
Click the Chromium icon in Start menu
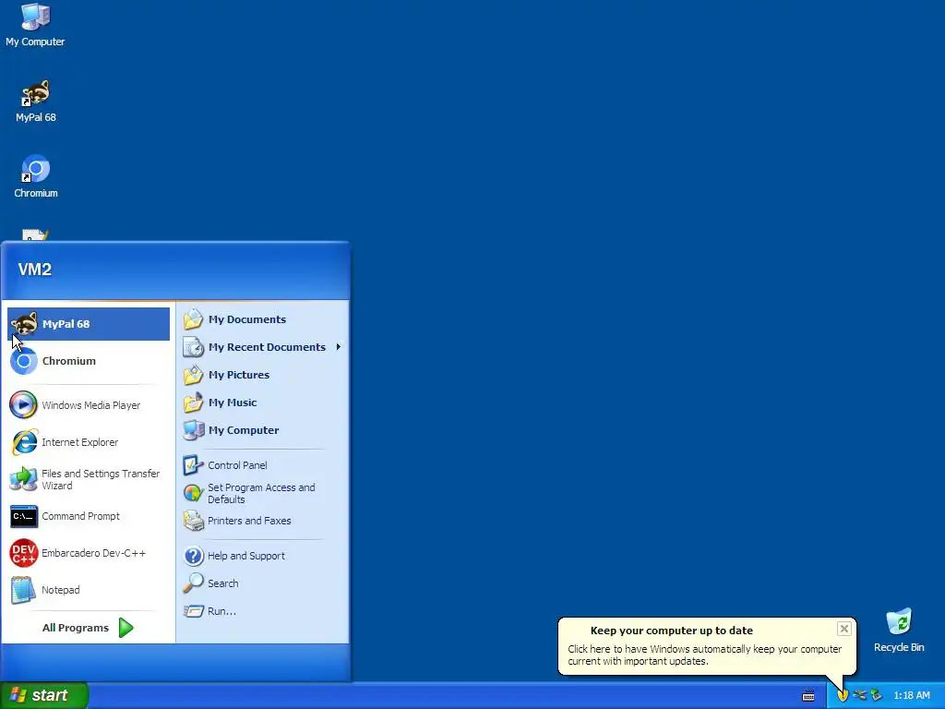pos(24,361)
